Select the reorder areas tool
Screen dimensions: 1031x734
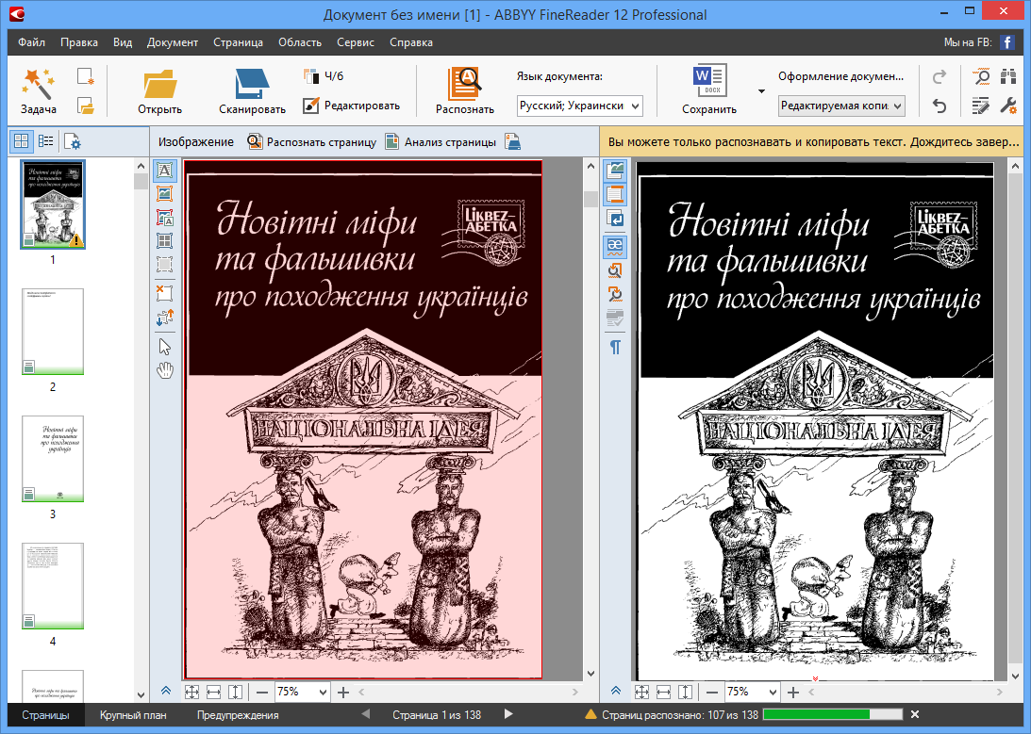[164, 318]
